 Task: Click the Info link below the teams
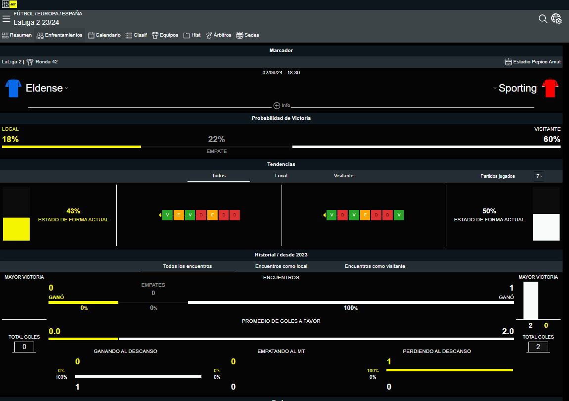tap(286, 105)
